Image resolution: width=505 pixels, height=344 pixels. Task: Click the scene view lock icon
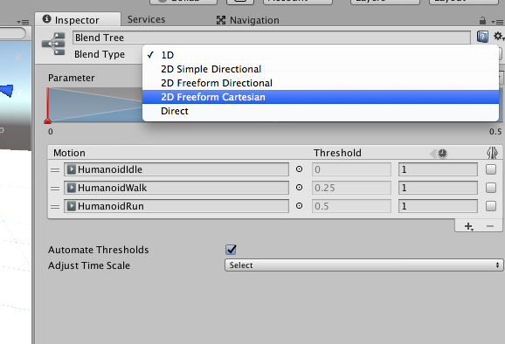point(17,56)
